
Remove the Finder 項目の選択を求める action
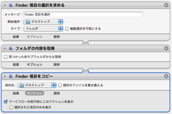click(x=166, y=5)
